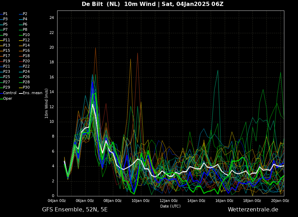
Task: Select the P16 legend entry
Action: click(x=26, y=51)
